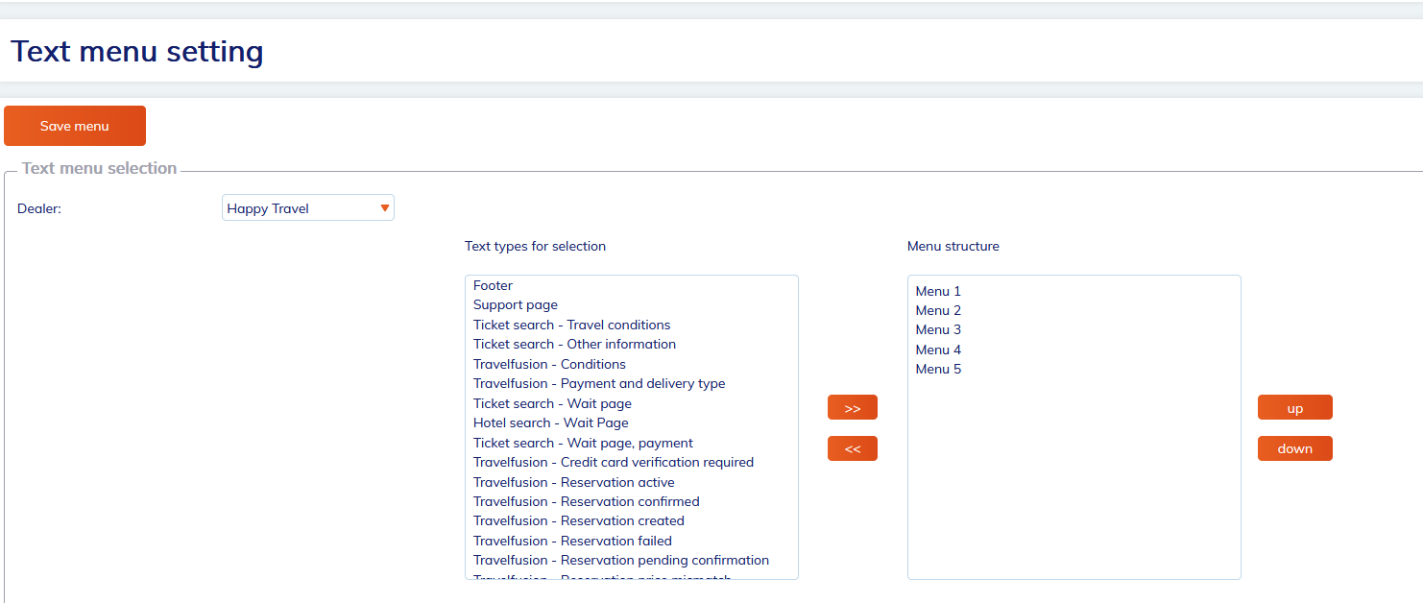1423x603 pixels.
Task: Select Ticket search - Other information
Action: pos(574,345)
